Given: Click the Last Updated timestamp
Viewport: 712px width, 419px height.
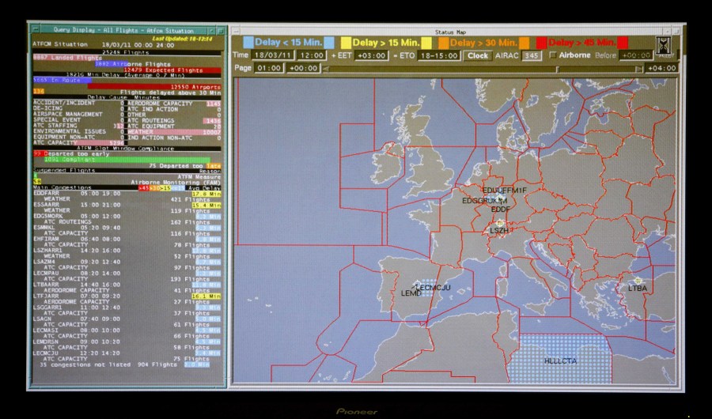Looking at the screenshot, I should click(182, 39).
